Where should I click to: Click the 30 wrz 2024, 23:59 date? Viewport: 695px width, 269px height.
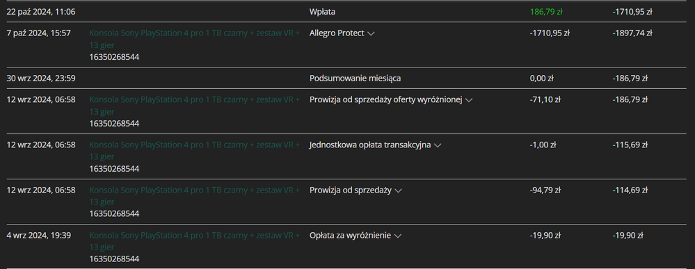(x=41, y=79)
